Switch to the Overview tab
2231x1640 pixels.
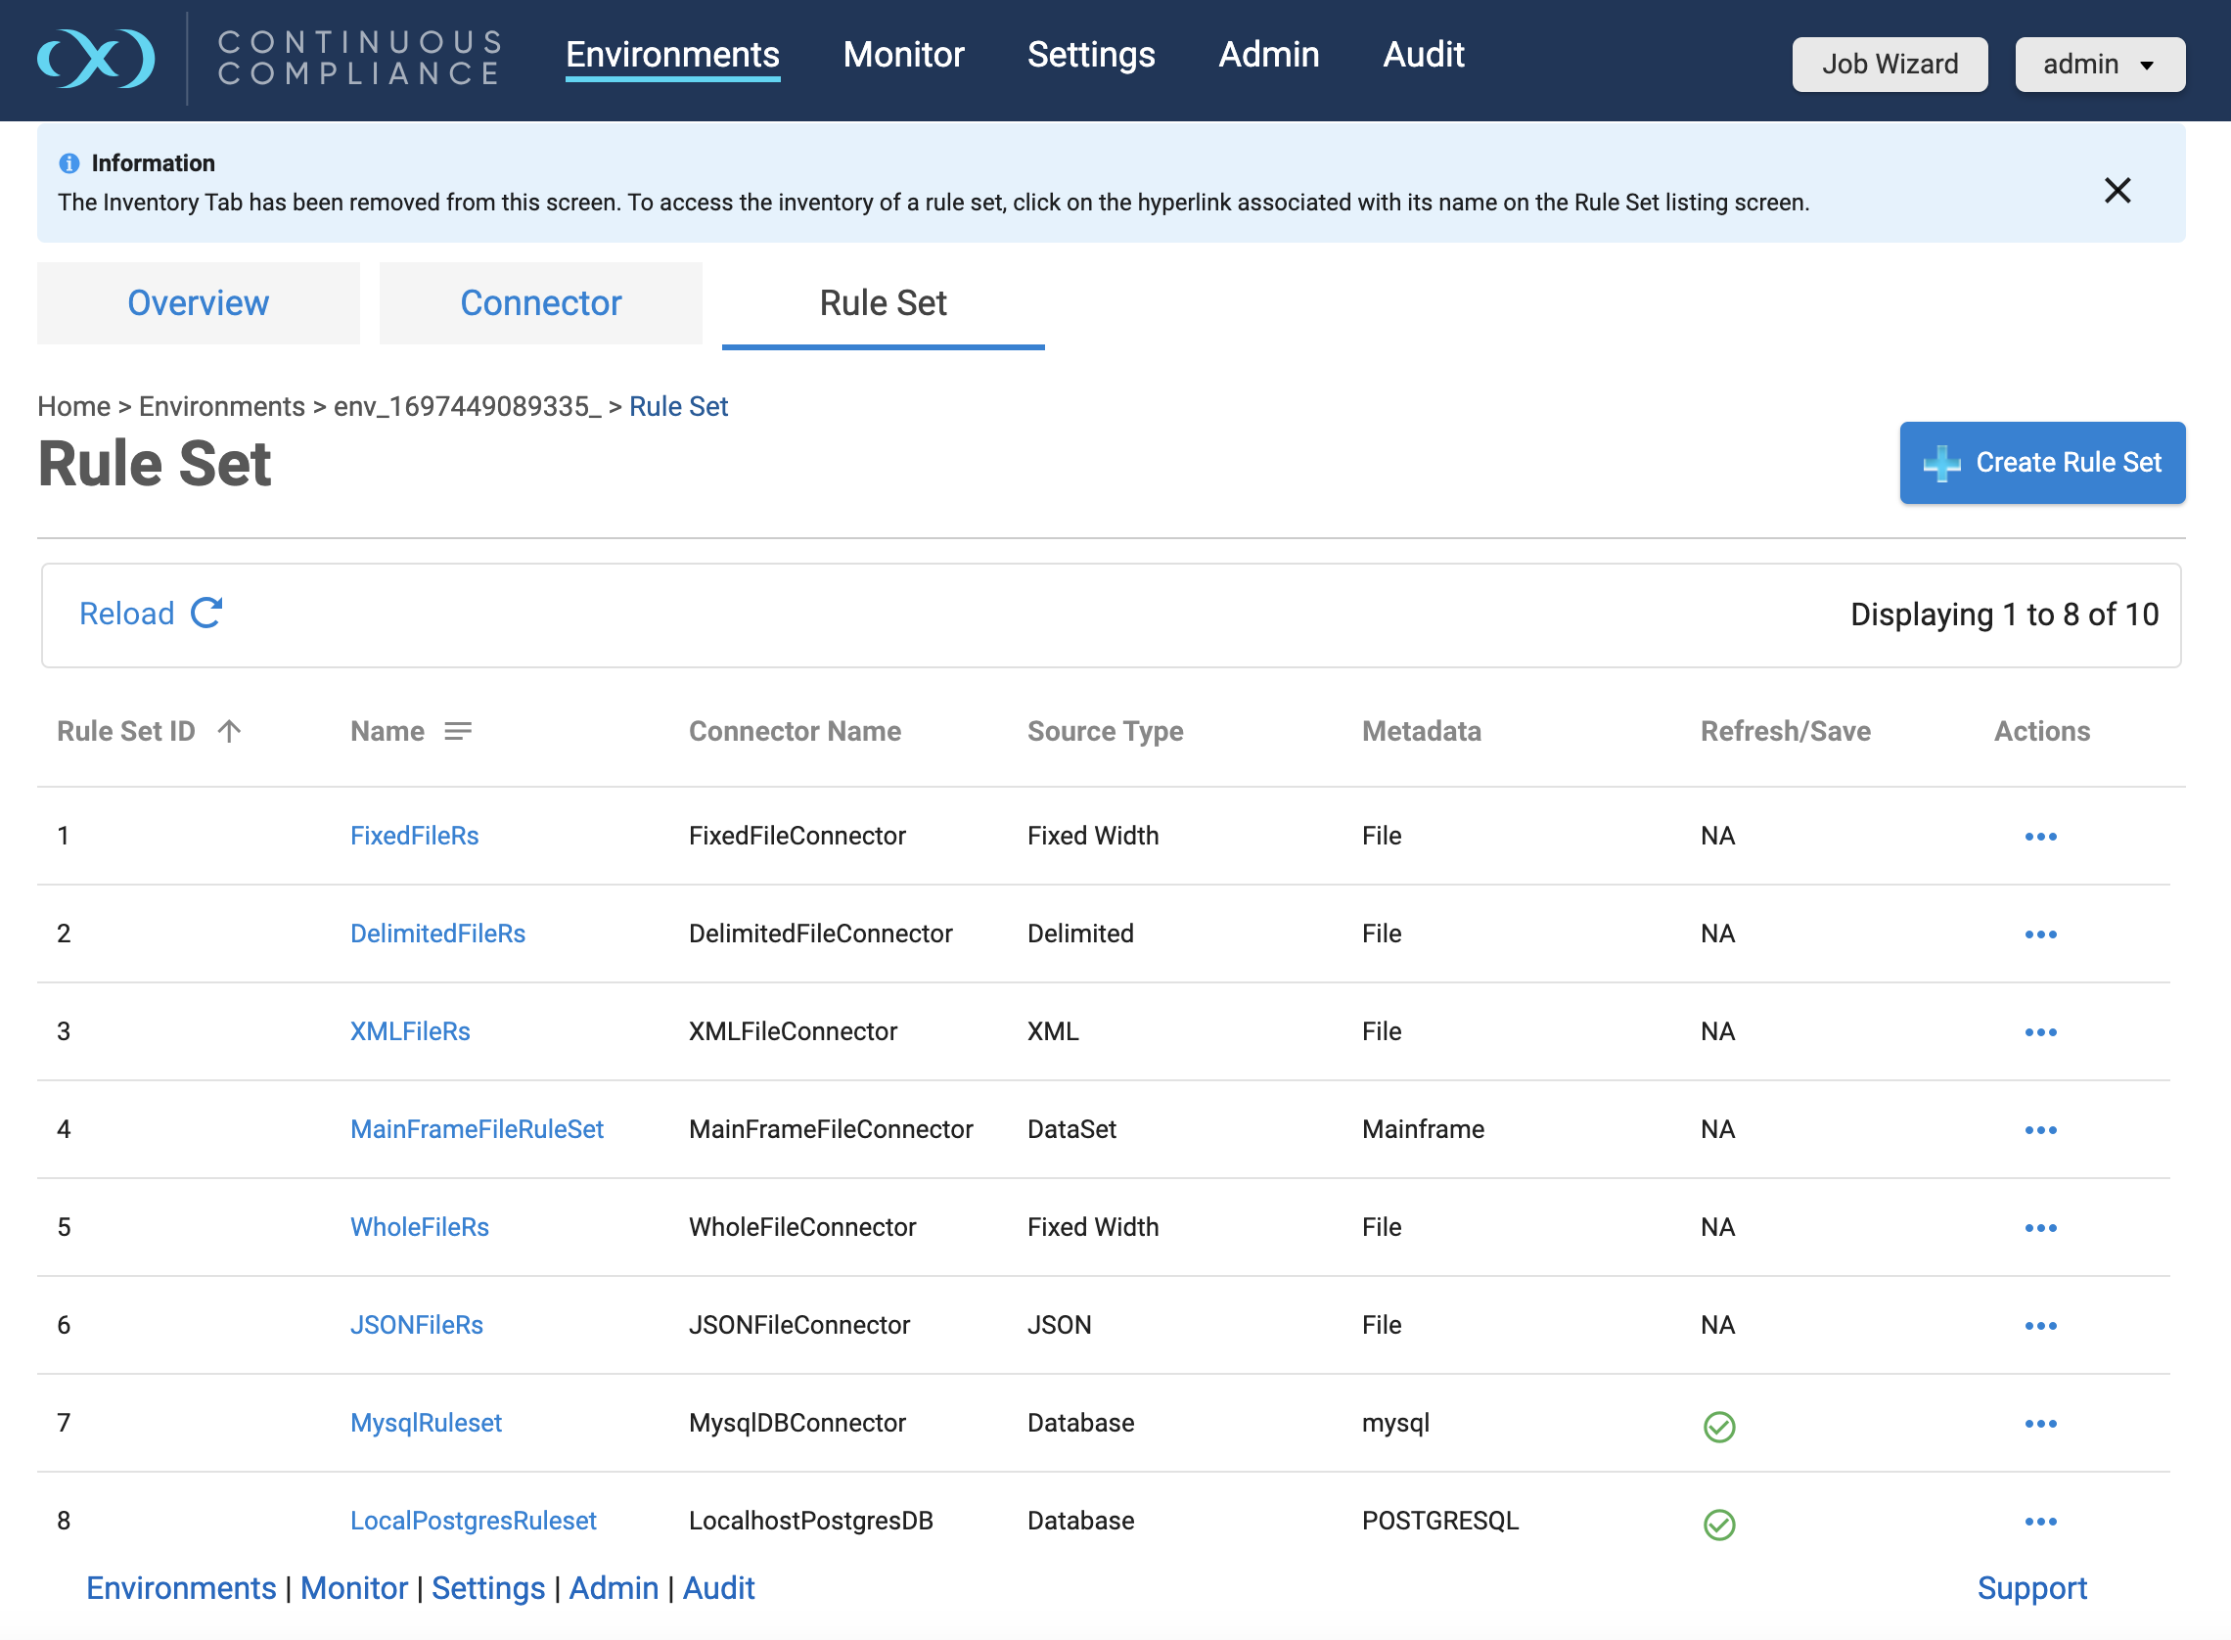tap(198, 302)
